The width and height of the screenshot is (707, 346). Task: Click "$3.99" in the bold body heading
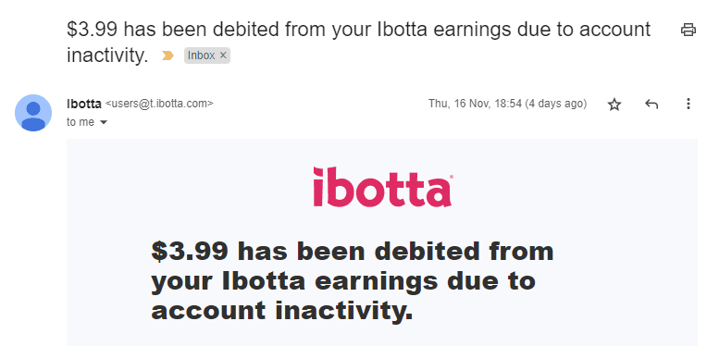pos(190,251)
